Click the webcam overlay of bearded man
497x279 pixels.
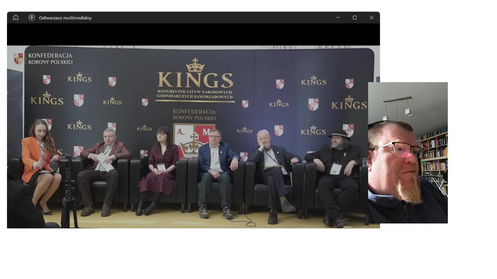[408, 153]
